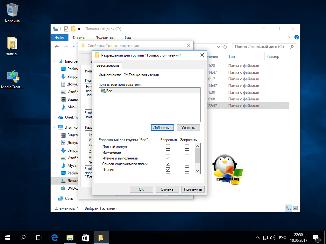
Task: Launch Microsoft Edge from taskbar
Action: pyautogui.click(x=54, y=238)
